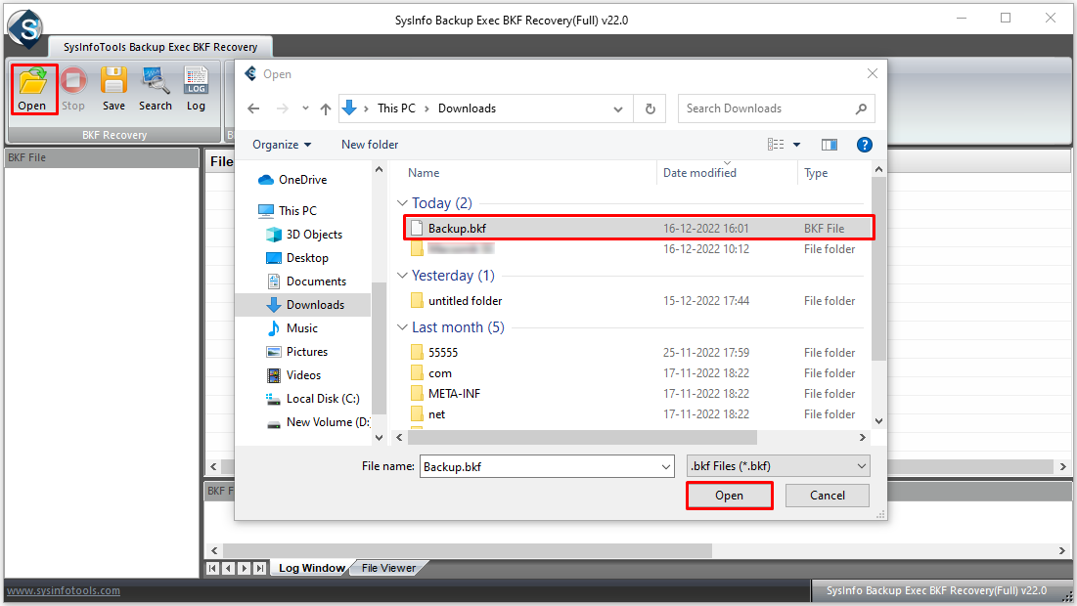Open Videos in navigation pane

[294, 374]
